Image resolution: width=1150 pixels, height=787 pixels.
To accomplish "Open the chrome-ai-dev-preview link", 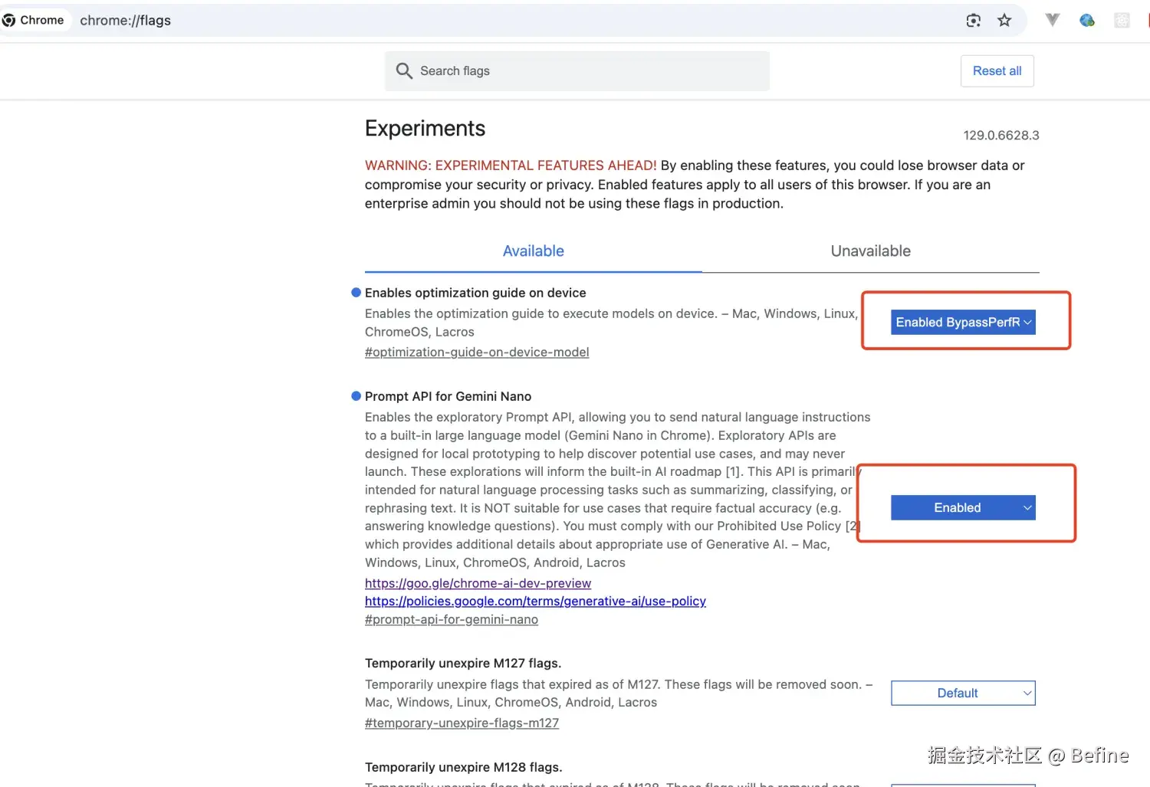I will (x=478, y=583).
